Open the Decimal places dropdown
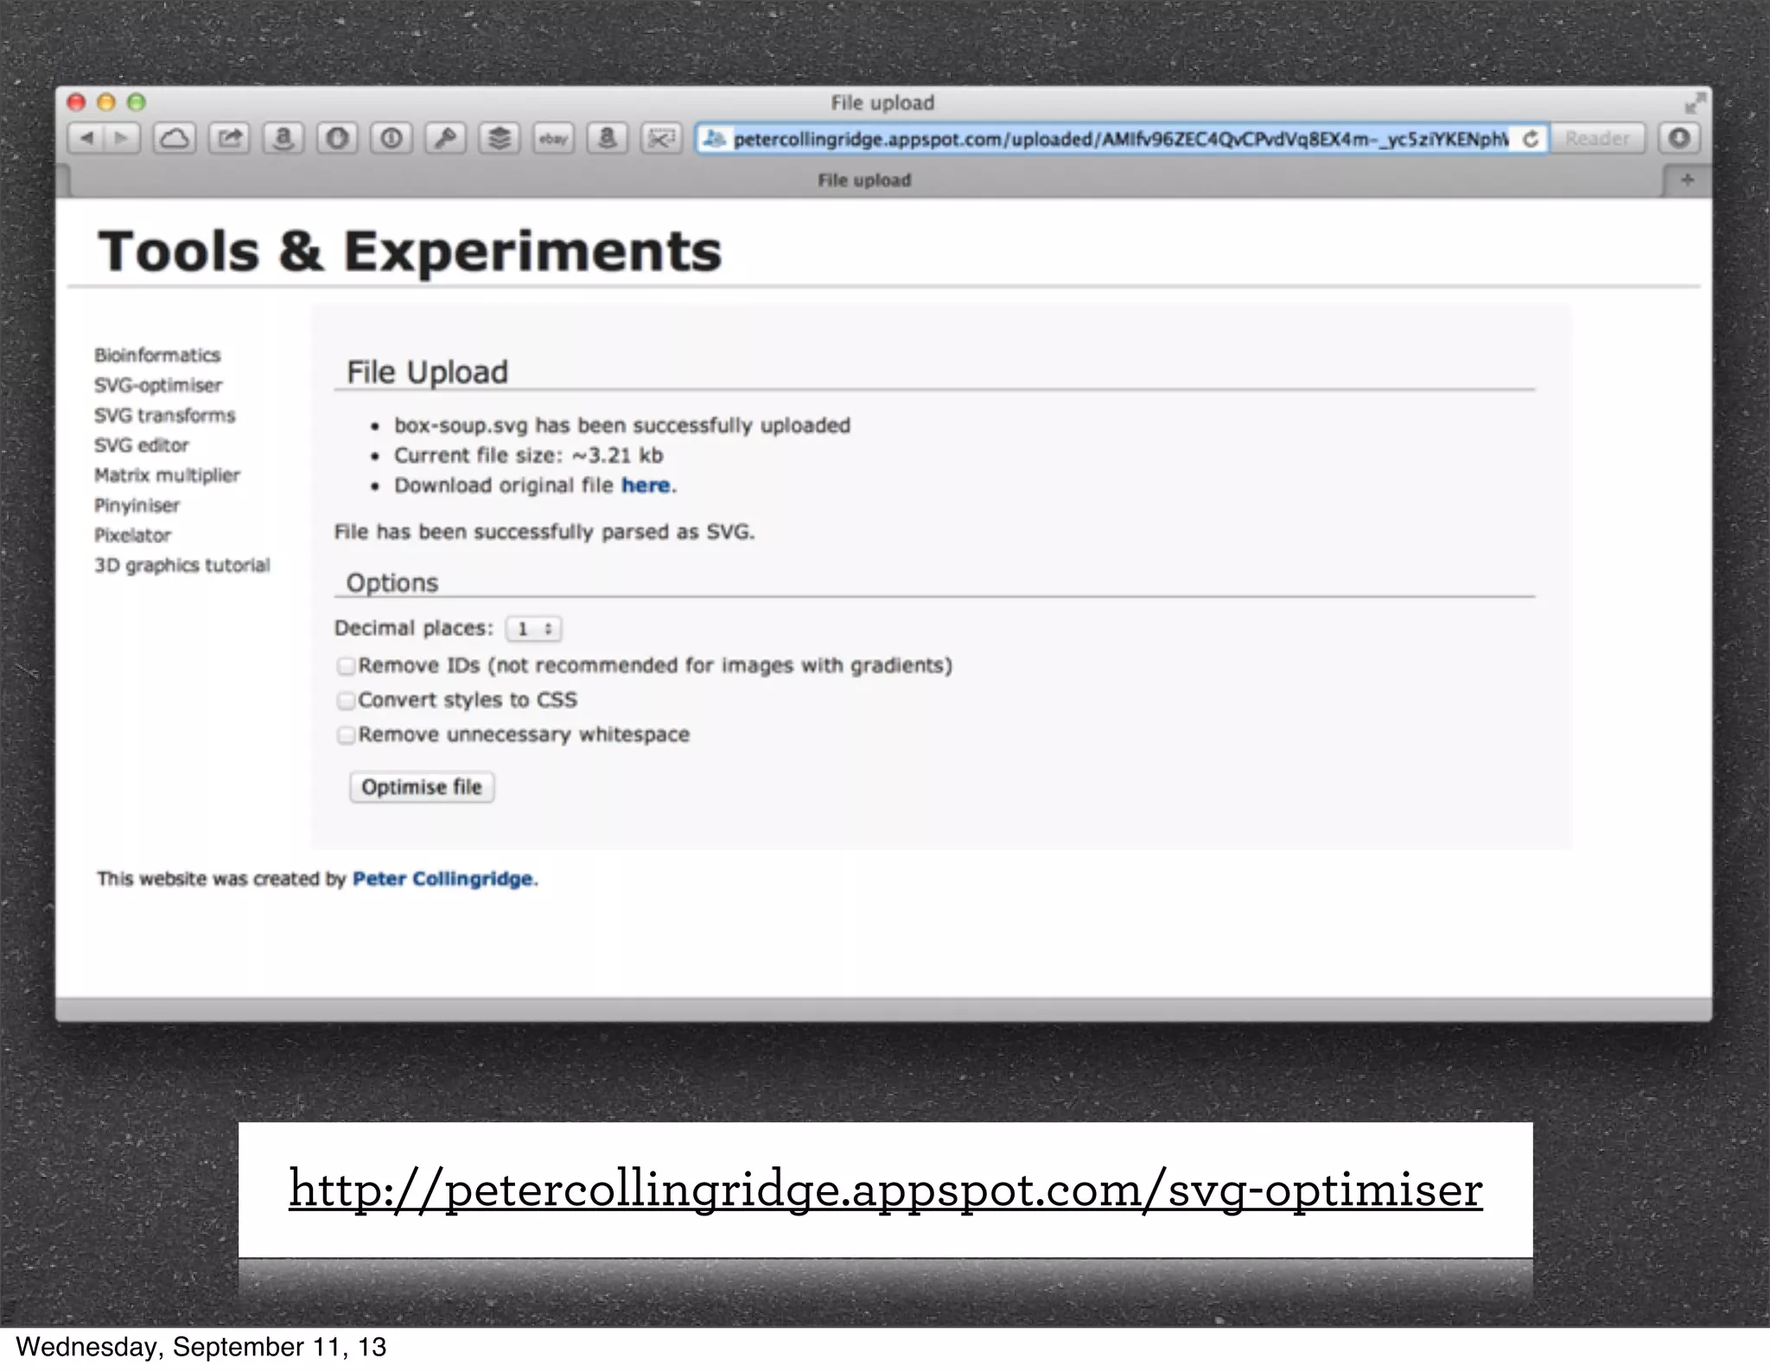This screenshot has width=1770, height=1371. 534,629
